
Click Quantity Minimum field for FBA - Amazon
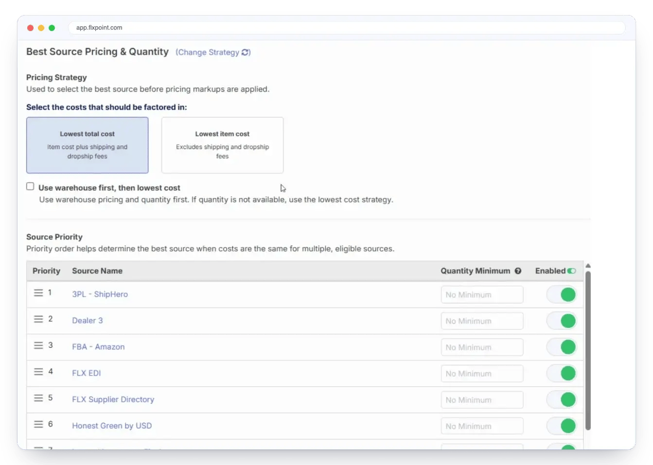tap(482, 347)
